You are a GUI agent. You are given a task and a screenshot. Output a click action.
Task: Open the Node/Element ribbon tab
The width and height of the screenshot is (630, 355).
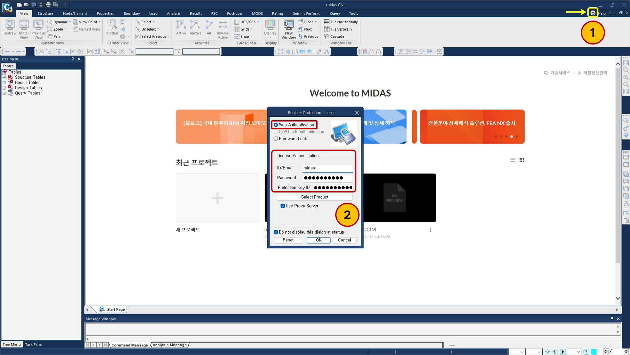click(x=75, y=14)
